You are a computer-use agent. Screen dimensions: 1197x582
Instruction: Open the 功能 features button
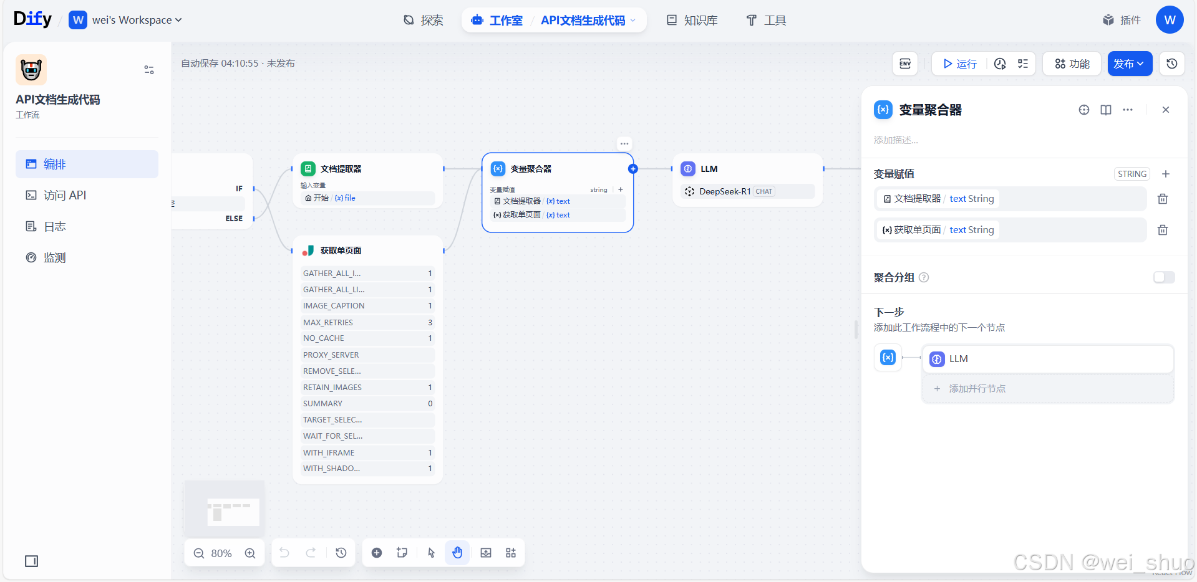[1072, 64]
